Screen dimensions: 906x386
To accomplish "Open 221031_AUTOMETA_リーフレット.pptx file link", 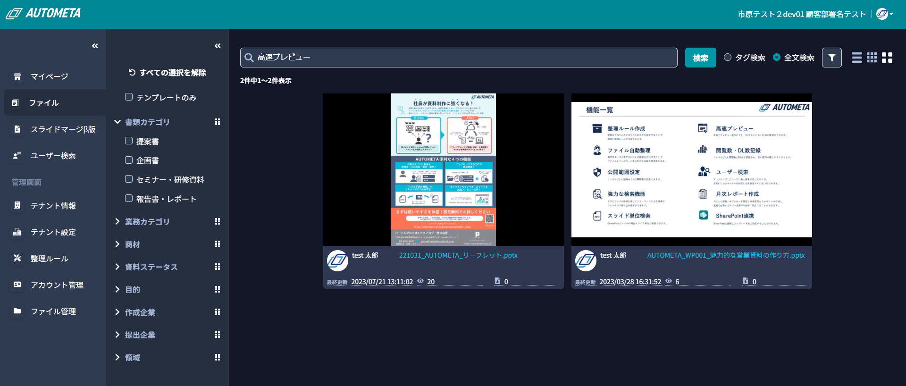I will coord(458,255).
